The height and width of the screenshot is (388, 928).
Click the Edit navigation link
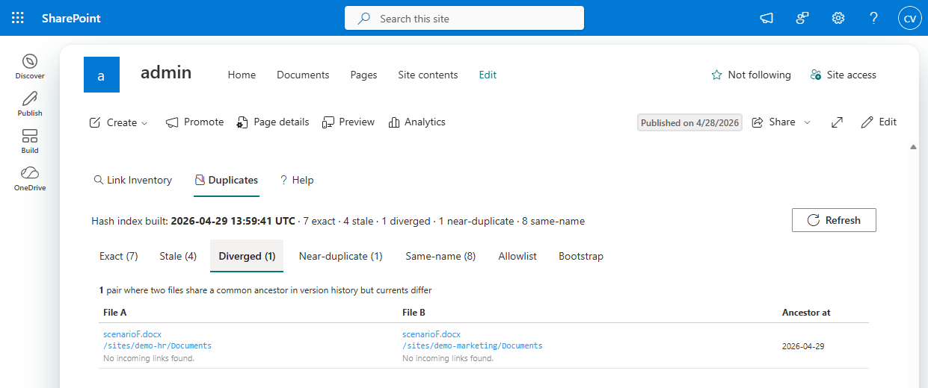coord(488,75)
